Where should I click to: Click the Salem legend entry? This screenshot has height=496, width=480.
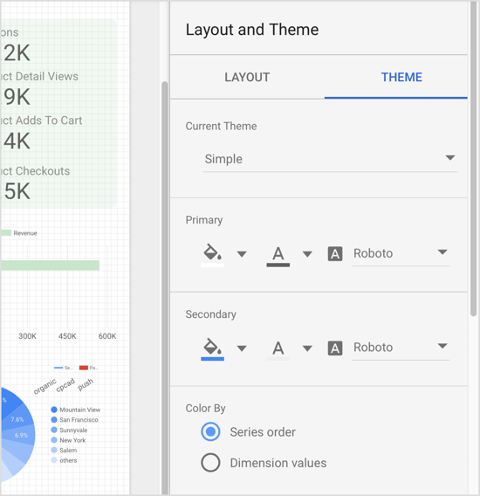(x=64, y=450)
